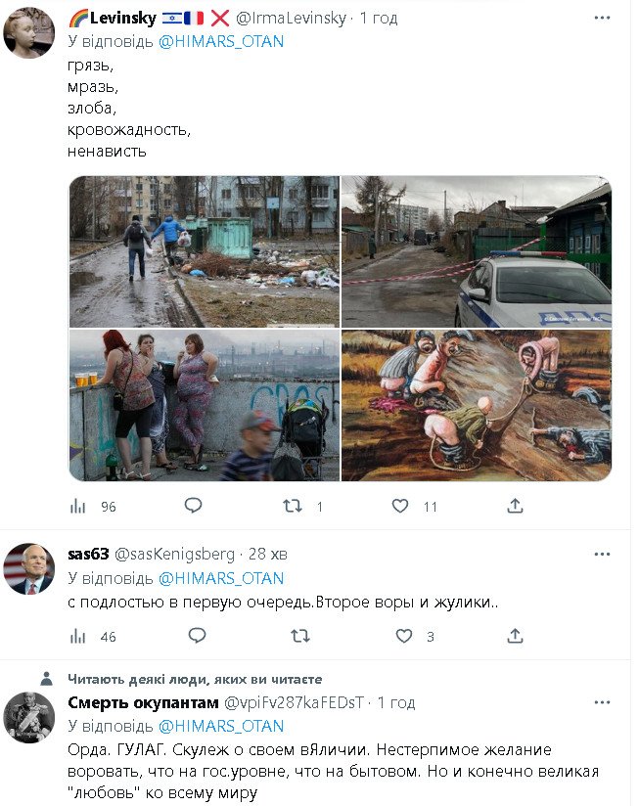Visit the @sasKenigsberg profile handle
The height and width of the screenshot is (806, 639).
tap(174, 554)
